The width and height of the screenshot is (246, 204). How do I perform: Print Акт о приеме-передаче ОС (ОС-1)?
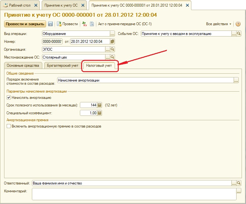(x=125, y=24)
